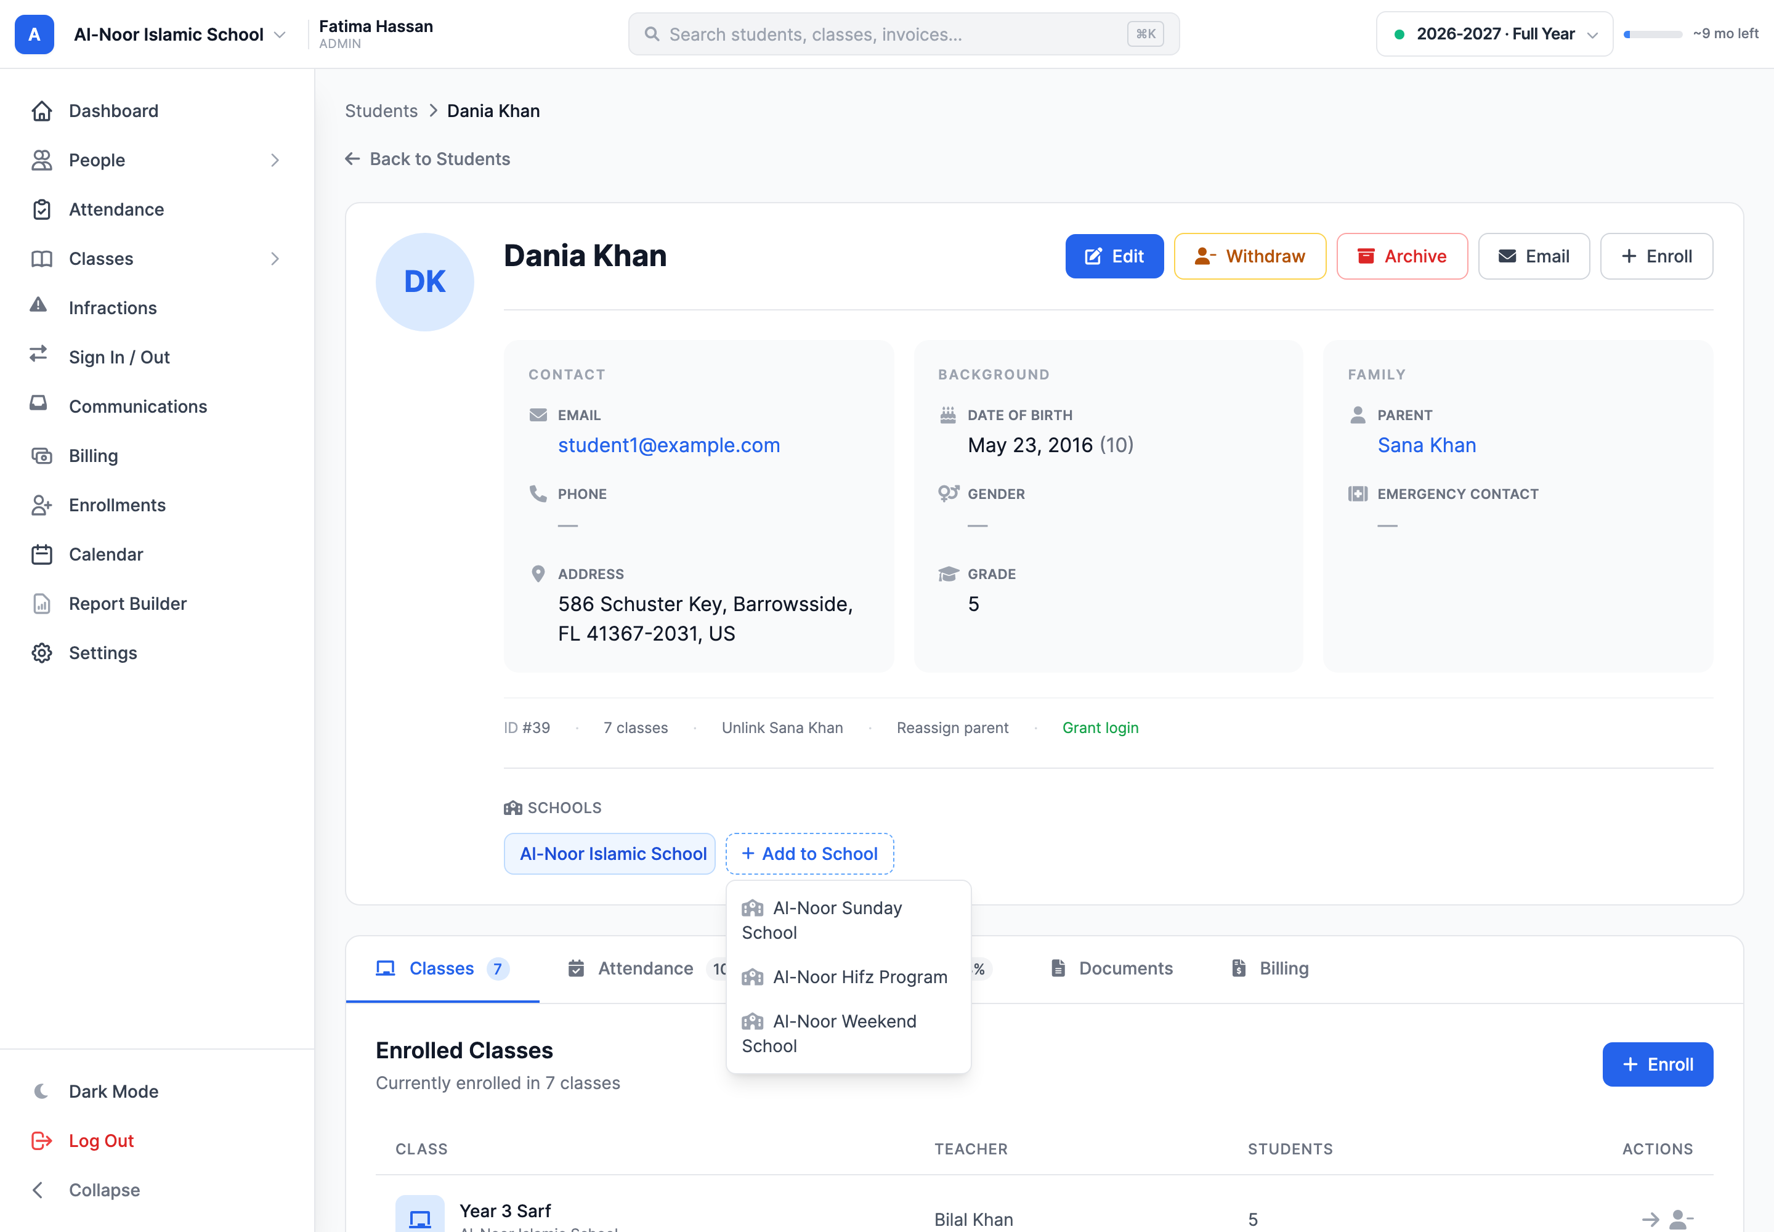
Task: Click Back to Students link
Action: [427, 159]
